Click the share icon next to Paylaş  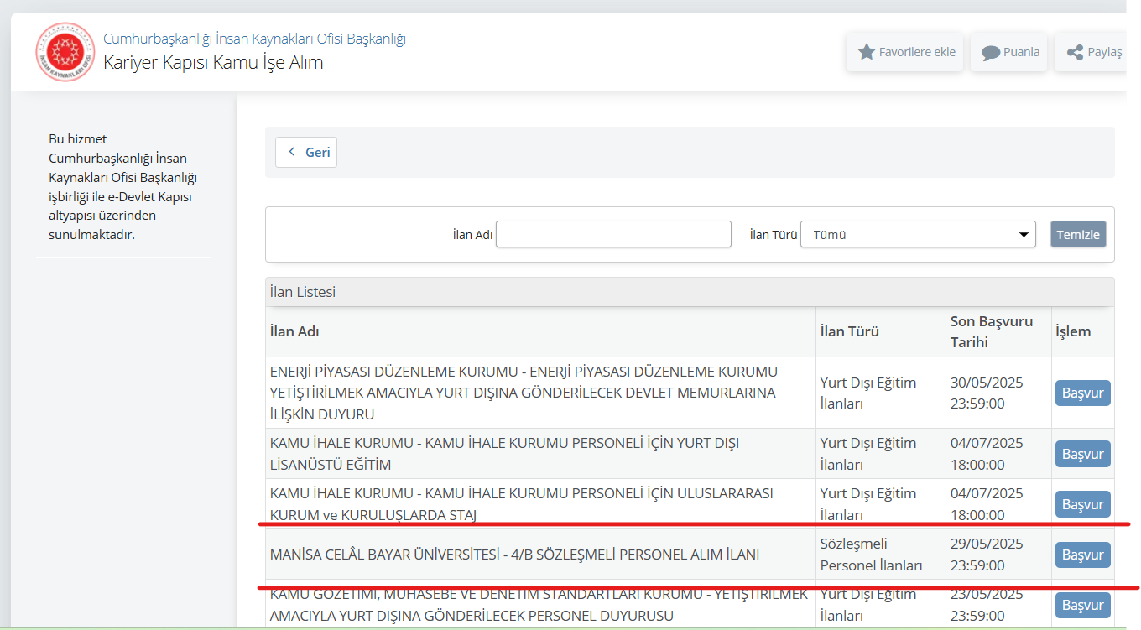point(1075,53)
